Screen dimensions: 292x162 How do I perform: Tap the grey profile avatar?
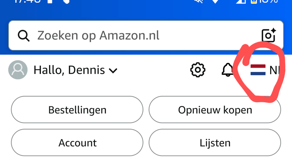(18, 70)
